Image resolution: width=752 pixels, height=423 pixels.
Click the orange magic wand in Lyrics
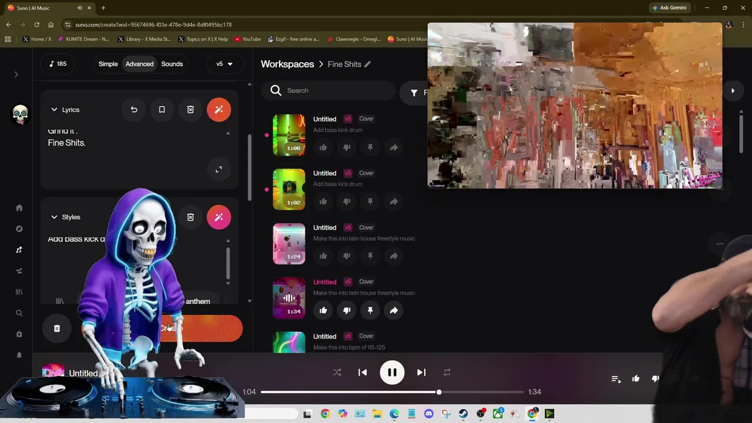219,110
